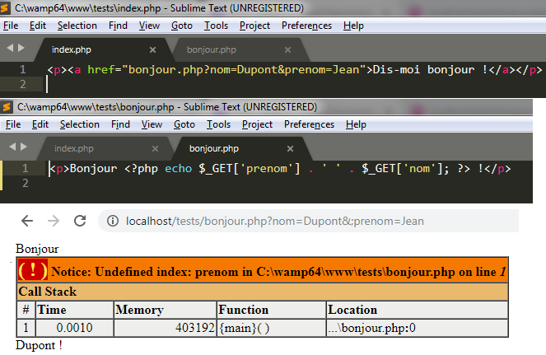Open Help menu in bonjour.php window
546x355 pixels.
356,124
